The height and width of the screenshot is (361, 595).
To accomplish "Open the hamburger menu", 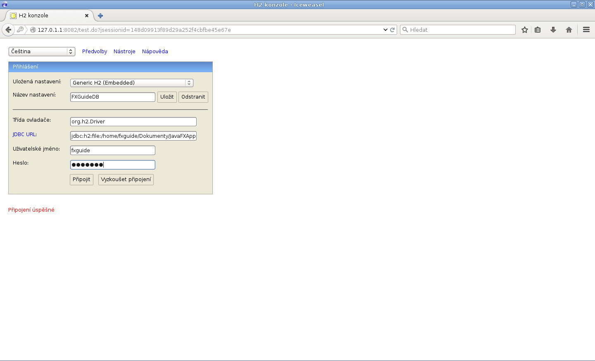I will coord(586,30).
